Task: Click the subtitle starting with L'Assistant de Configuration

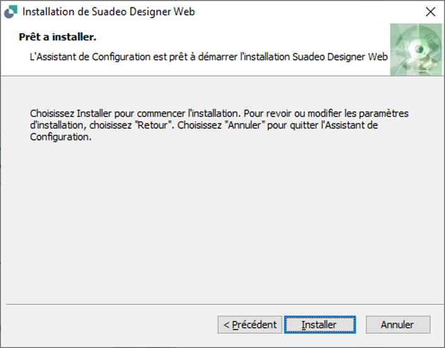Action: pyautogui.click(x=209, y=57)
